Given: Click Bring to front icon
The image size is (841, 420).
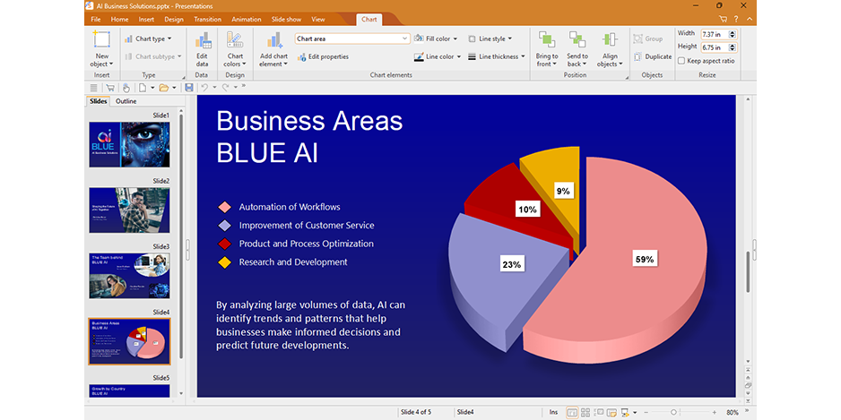Looking at the screenshot, I should coord(545,47).
